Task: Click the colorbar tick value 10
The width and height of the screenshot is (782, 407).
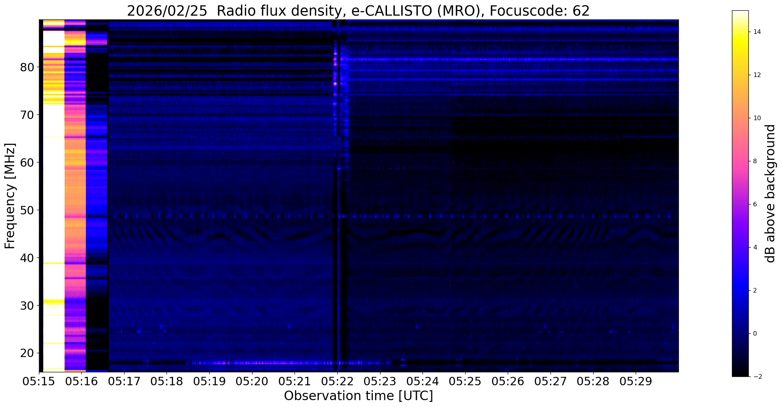Action: 756,118
